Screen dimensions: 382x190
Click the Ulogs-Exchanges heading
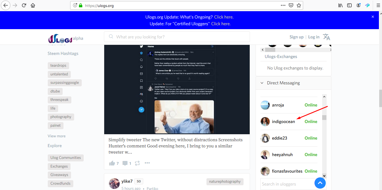pos(281,57)
